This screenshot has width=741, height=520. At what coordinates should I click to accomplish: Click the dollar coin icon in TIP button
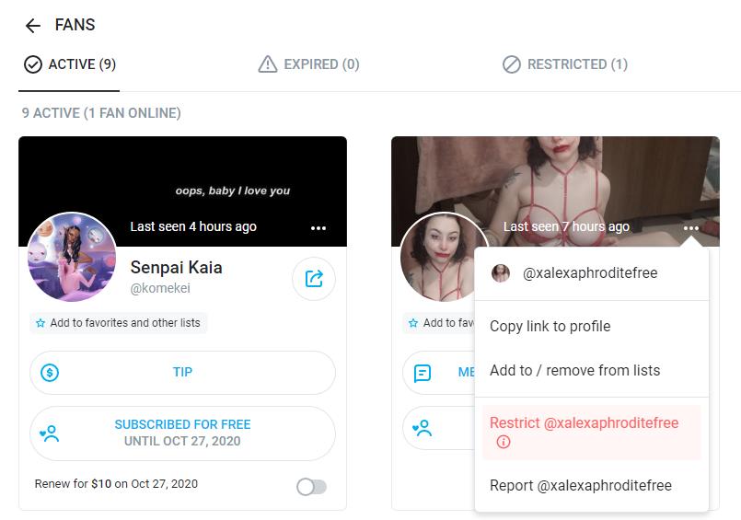coord(50,373)
